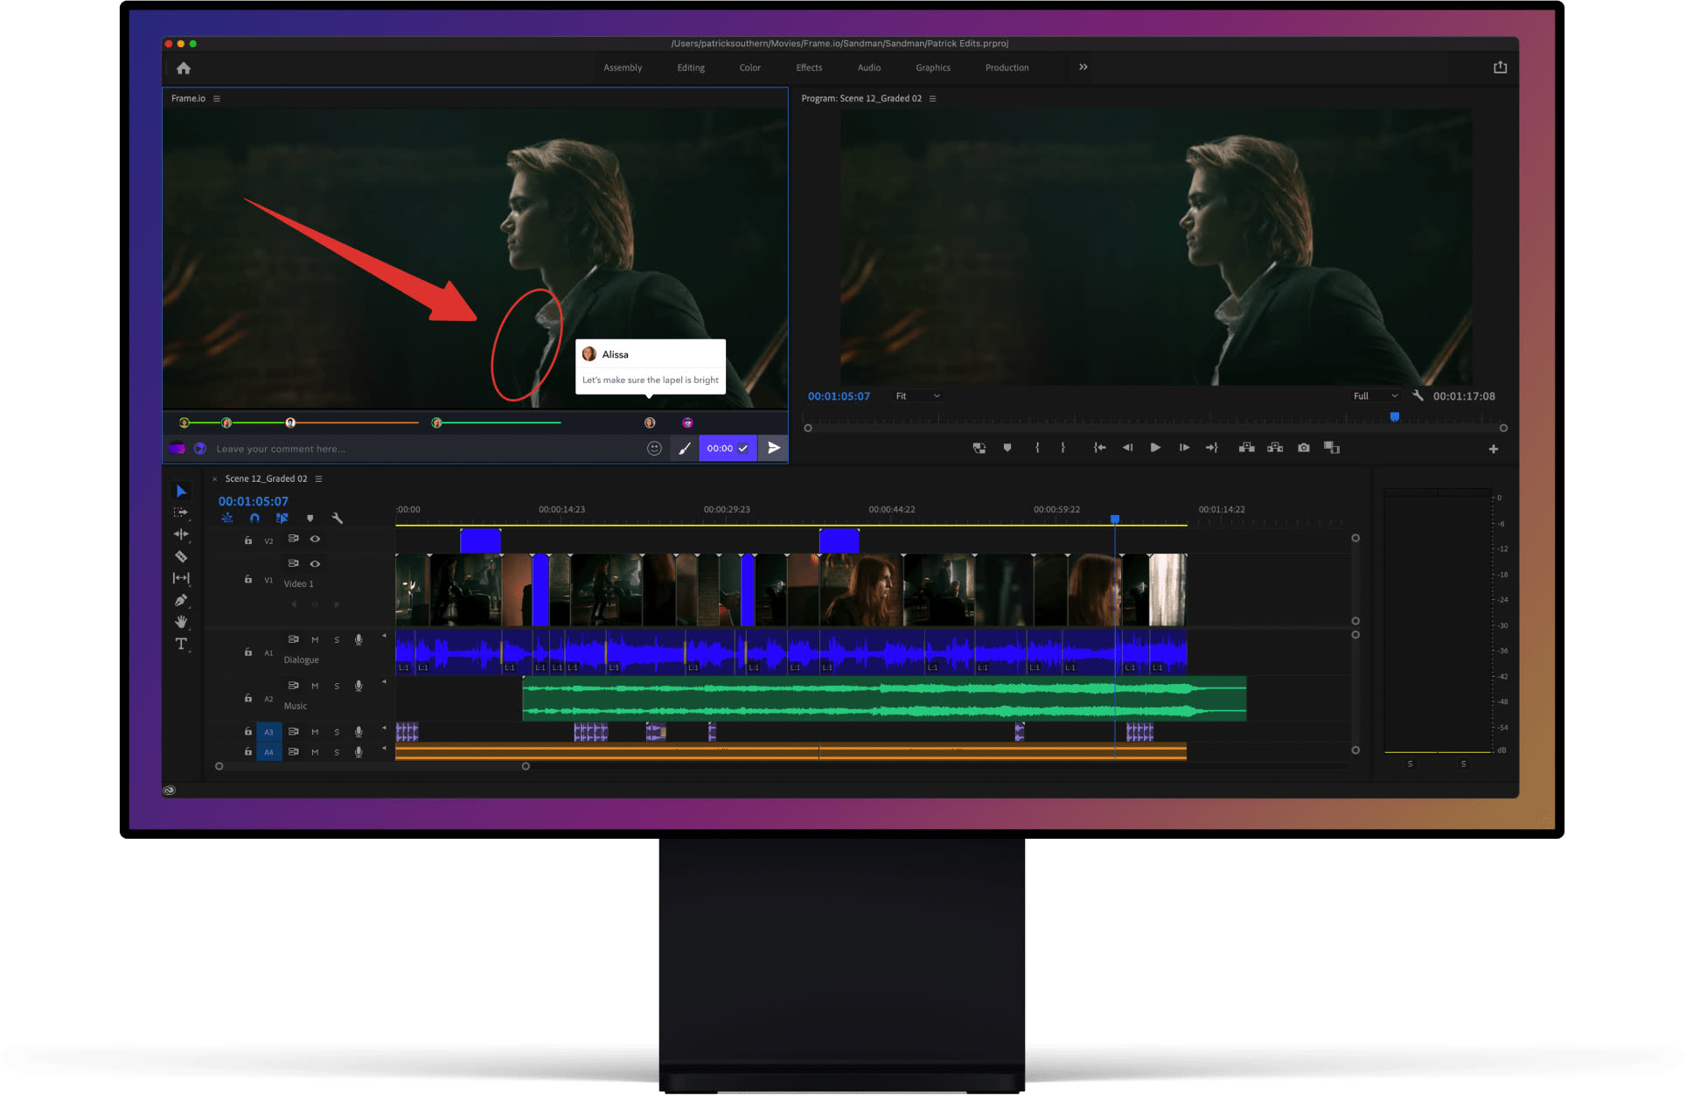1686x1095 pixels.
Task: Switch to the Assembly workspace
Action: [623, 68]
